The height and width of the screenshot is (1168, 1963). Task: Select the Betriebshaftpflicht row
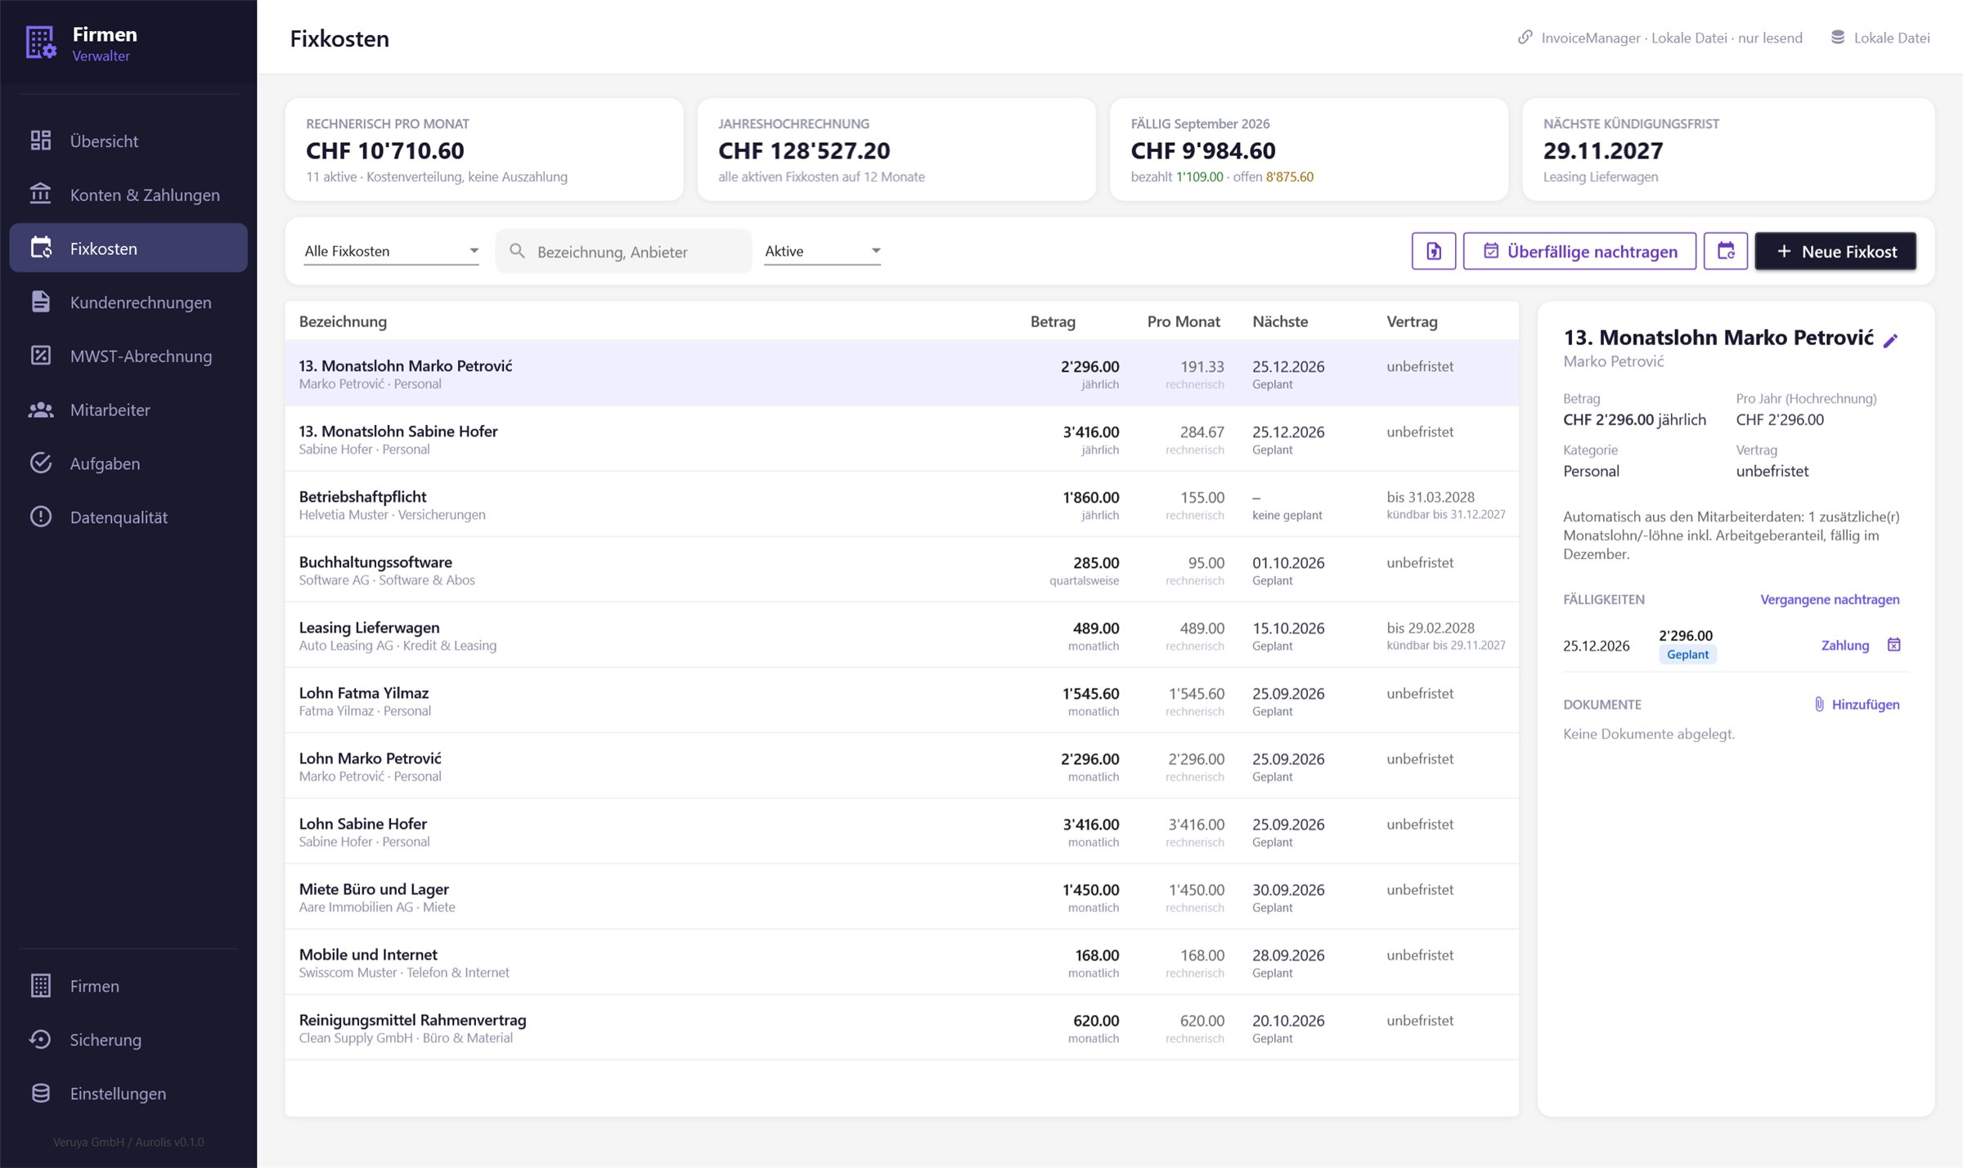click(901, 504)
